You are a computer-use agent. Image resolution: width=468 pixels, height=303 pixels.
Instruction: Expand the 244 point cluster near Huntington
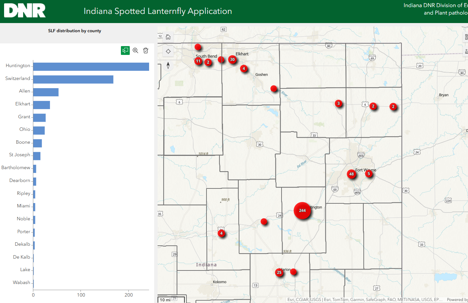[x=302, y=211]
